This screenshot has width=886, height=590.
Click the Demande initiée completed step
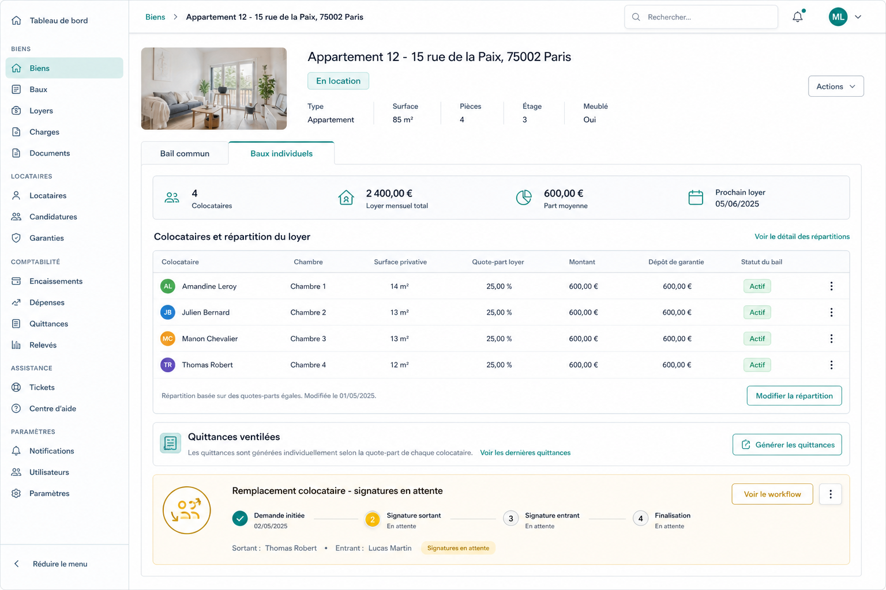click(240, 519)
